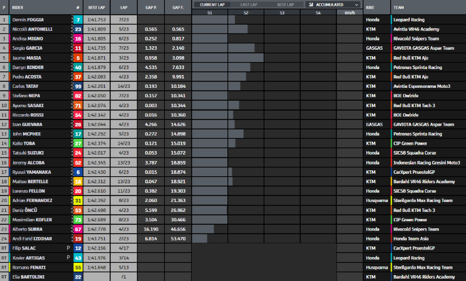This screenshot has height=281, width=466.
Task: Click Adrian Fernandez's yellow number 31 badge
Action: coord(77,200)
